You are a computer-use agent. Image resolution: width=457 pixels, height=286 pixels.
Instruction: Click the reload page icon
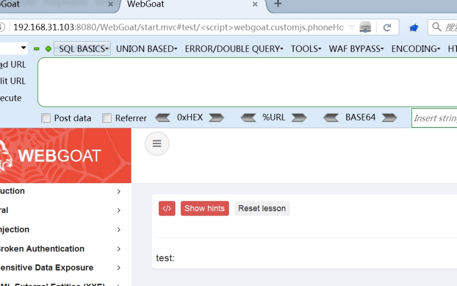coord(387,28)
